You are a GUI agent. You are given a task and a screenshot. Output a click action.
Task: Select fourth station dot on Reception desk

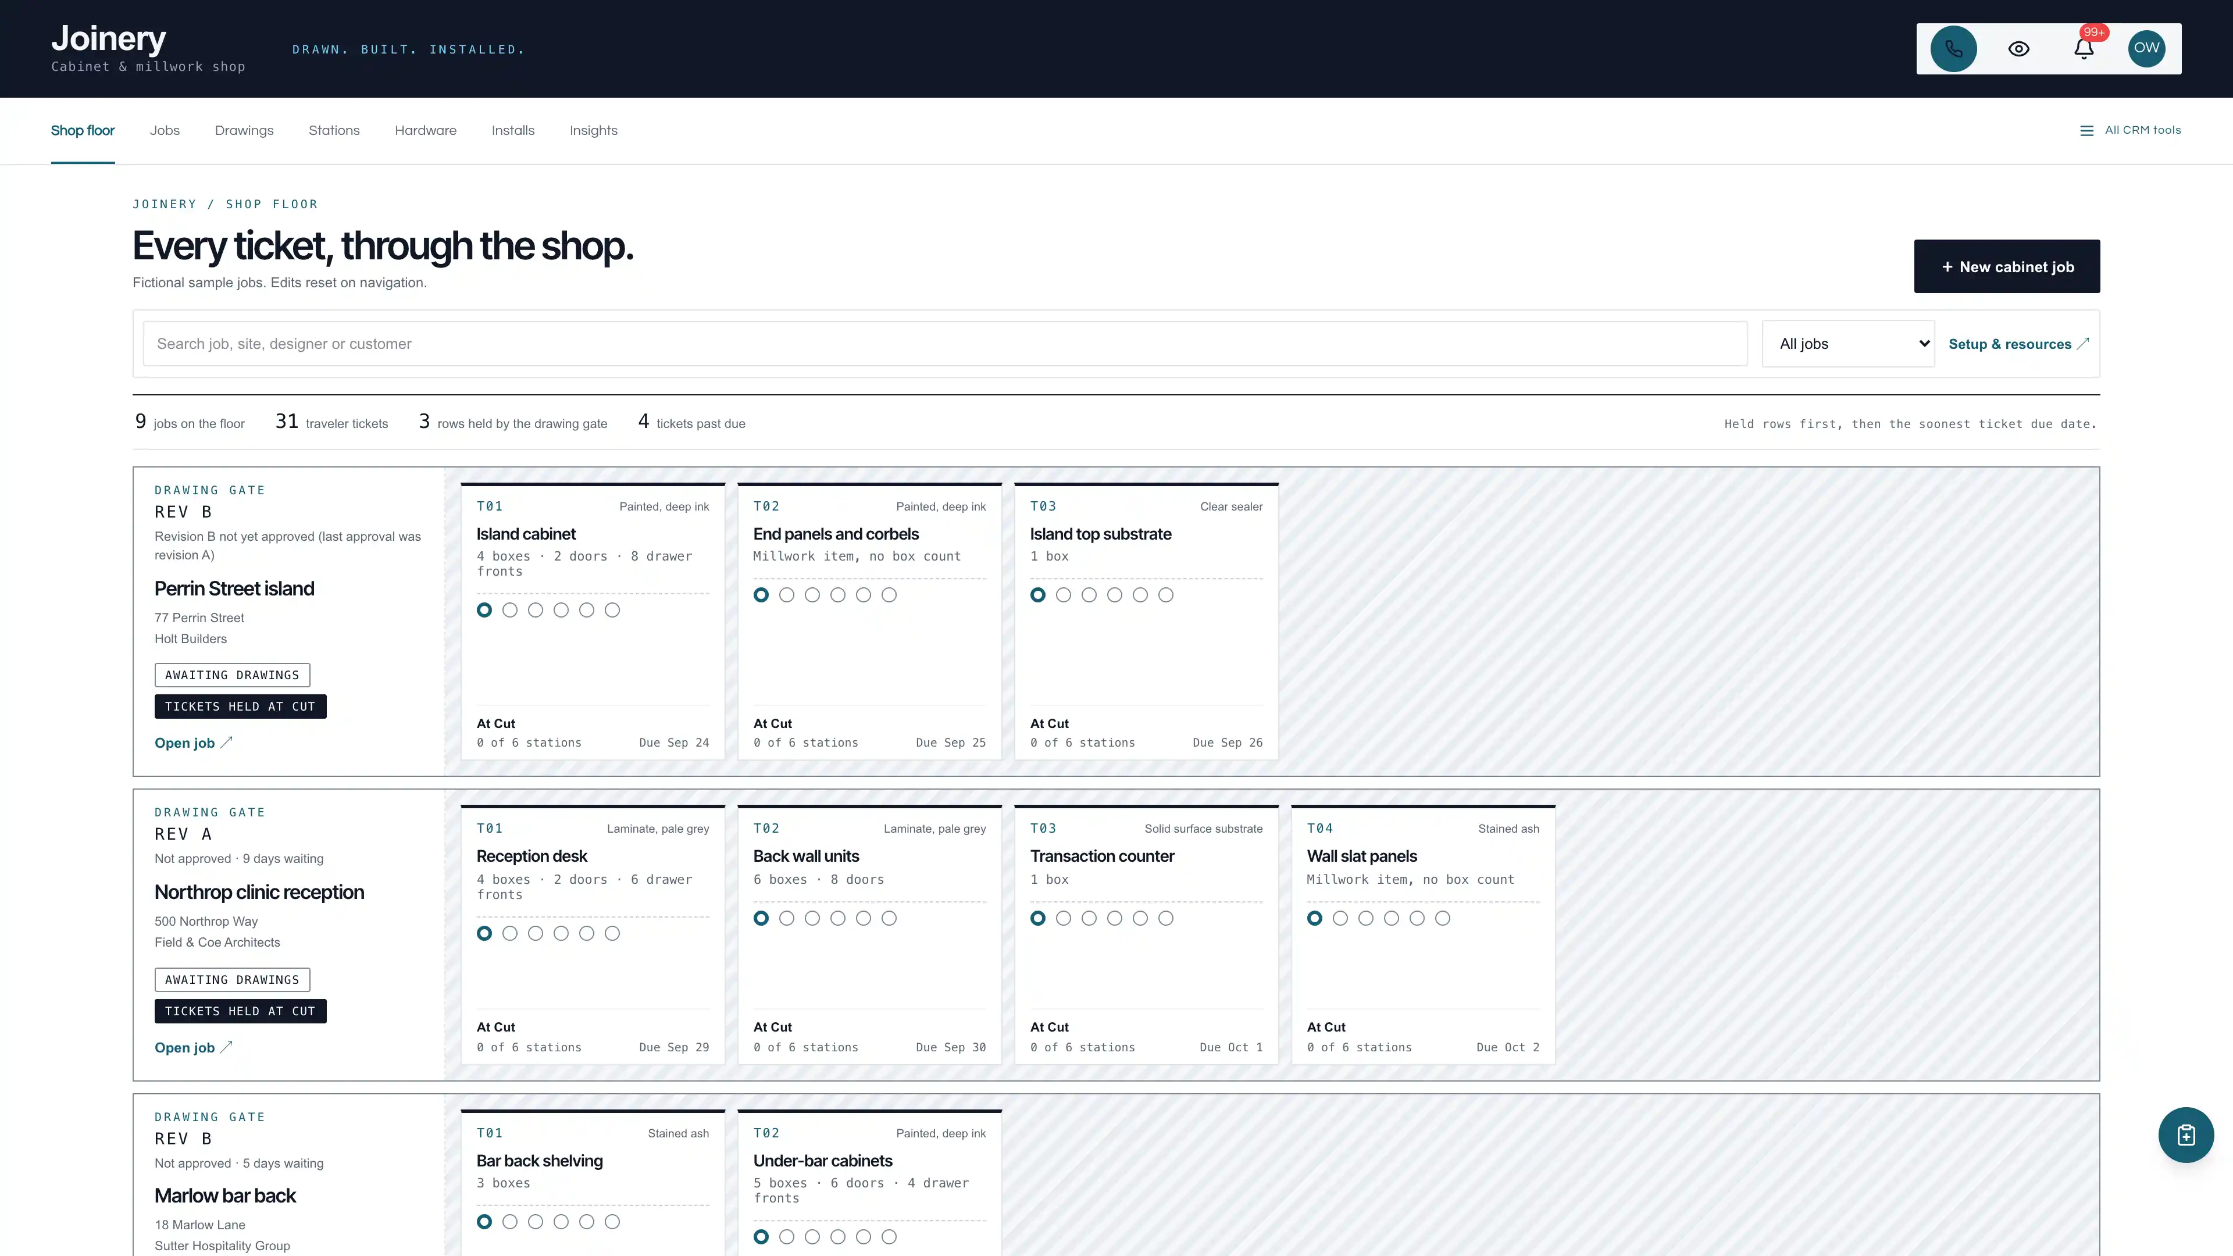click(561, 933)
